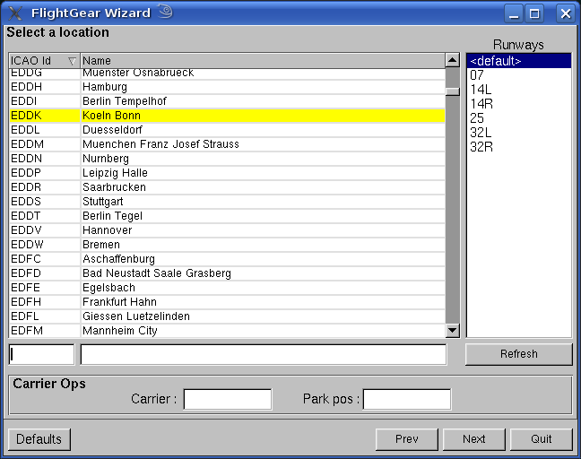The image size is (581, 459).
Task: Click the Defaults button
Action: (39, 439)
